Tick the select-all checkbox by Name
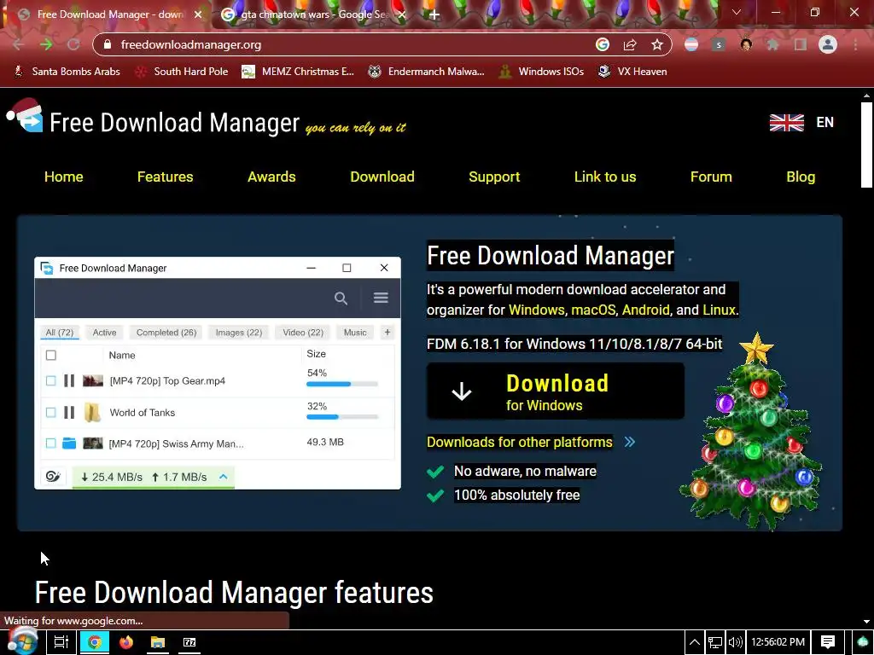Screen dimensions: 874x655 [50, 355]
